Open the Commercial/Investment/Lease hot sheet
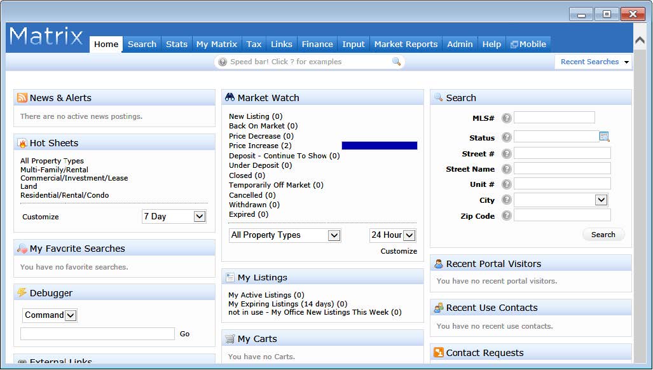This screenshot has height=370, width=653. click(74, 178)
